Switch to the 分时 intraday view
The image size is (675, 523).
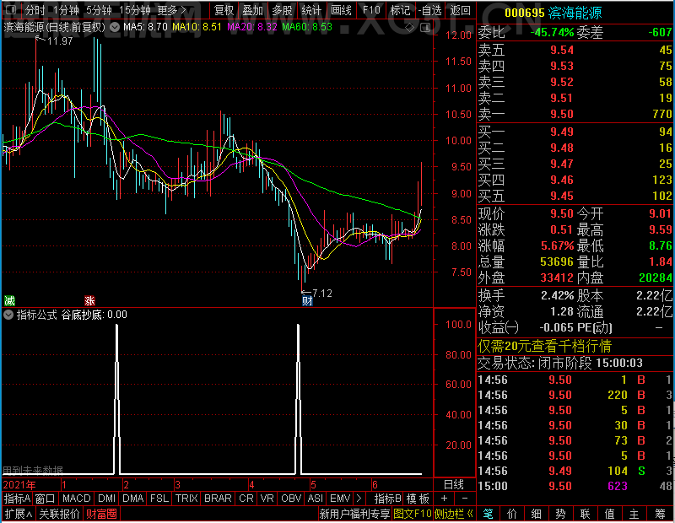pos(35,9)
